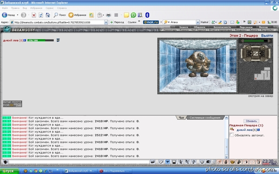Send chat message with enter arrow icon

(x=153, y=162)
